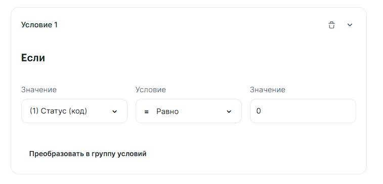Click the right Значение label above the input
The image size is (383, 184).
click(x=268, y=90)
